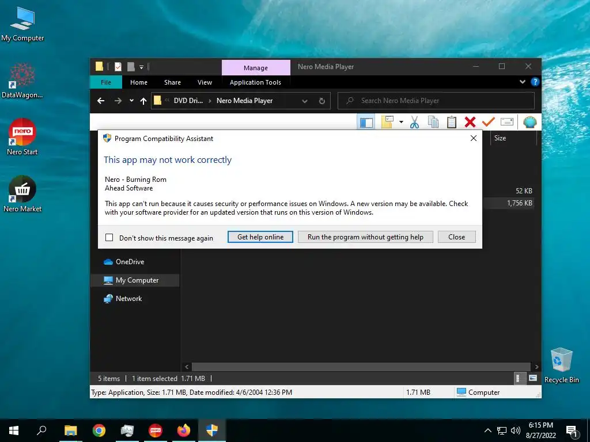The width and height of the screenshot is (590, 442).
Task: Expand hidden breadcrumb path with double chevron
Action: 167,100
